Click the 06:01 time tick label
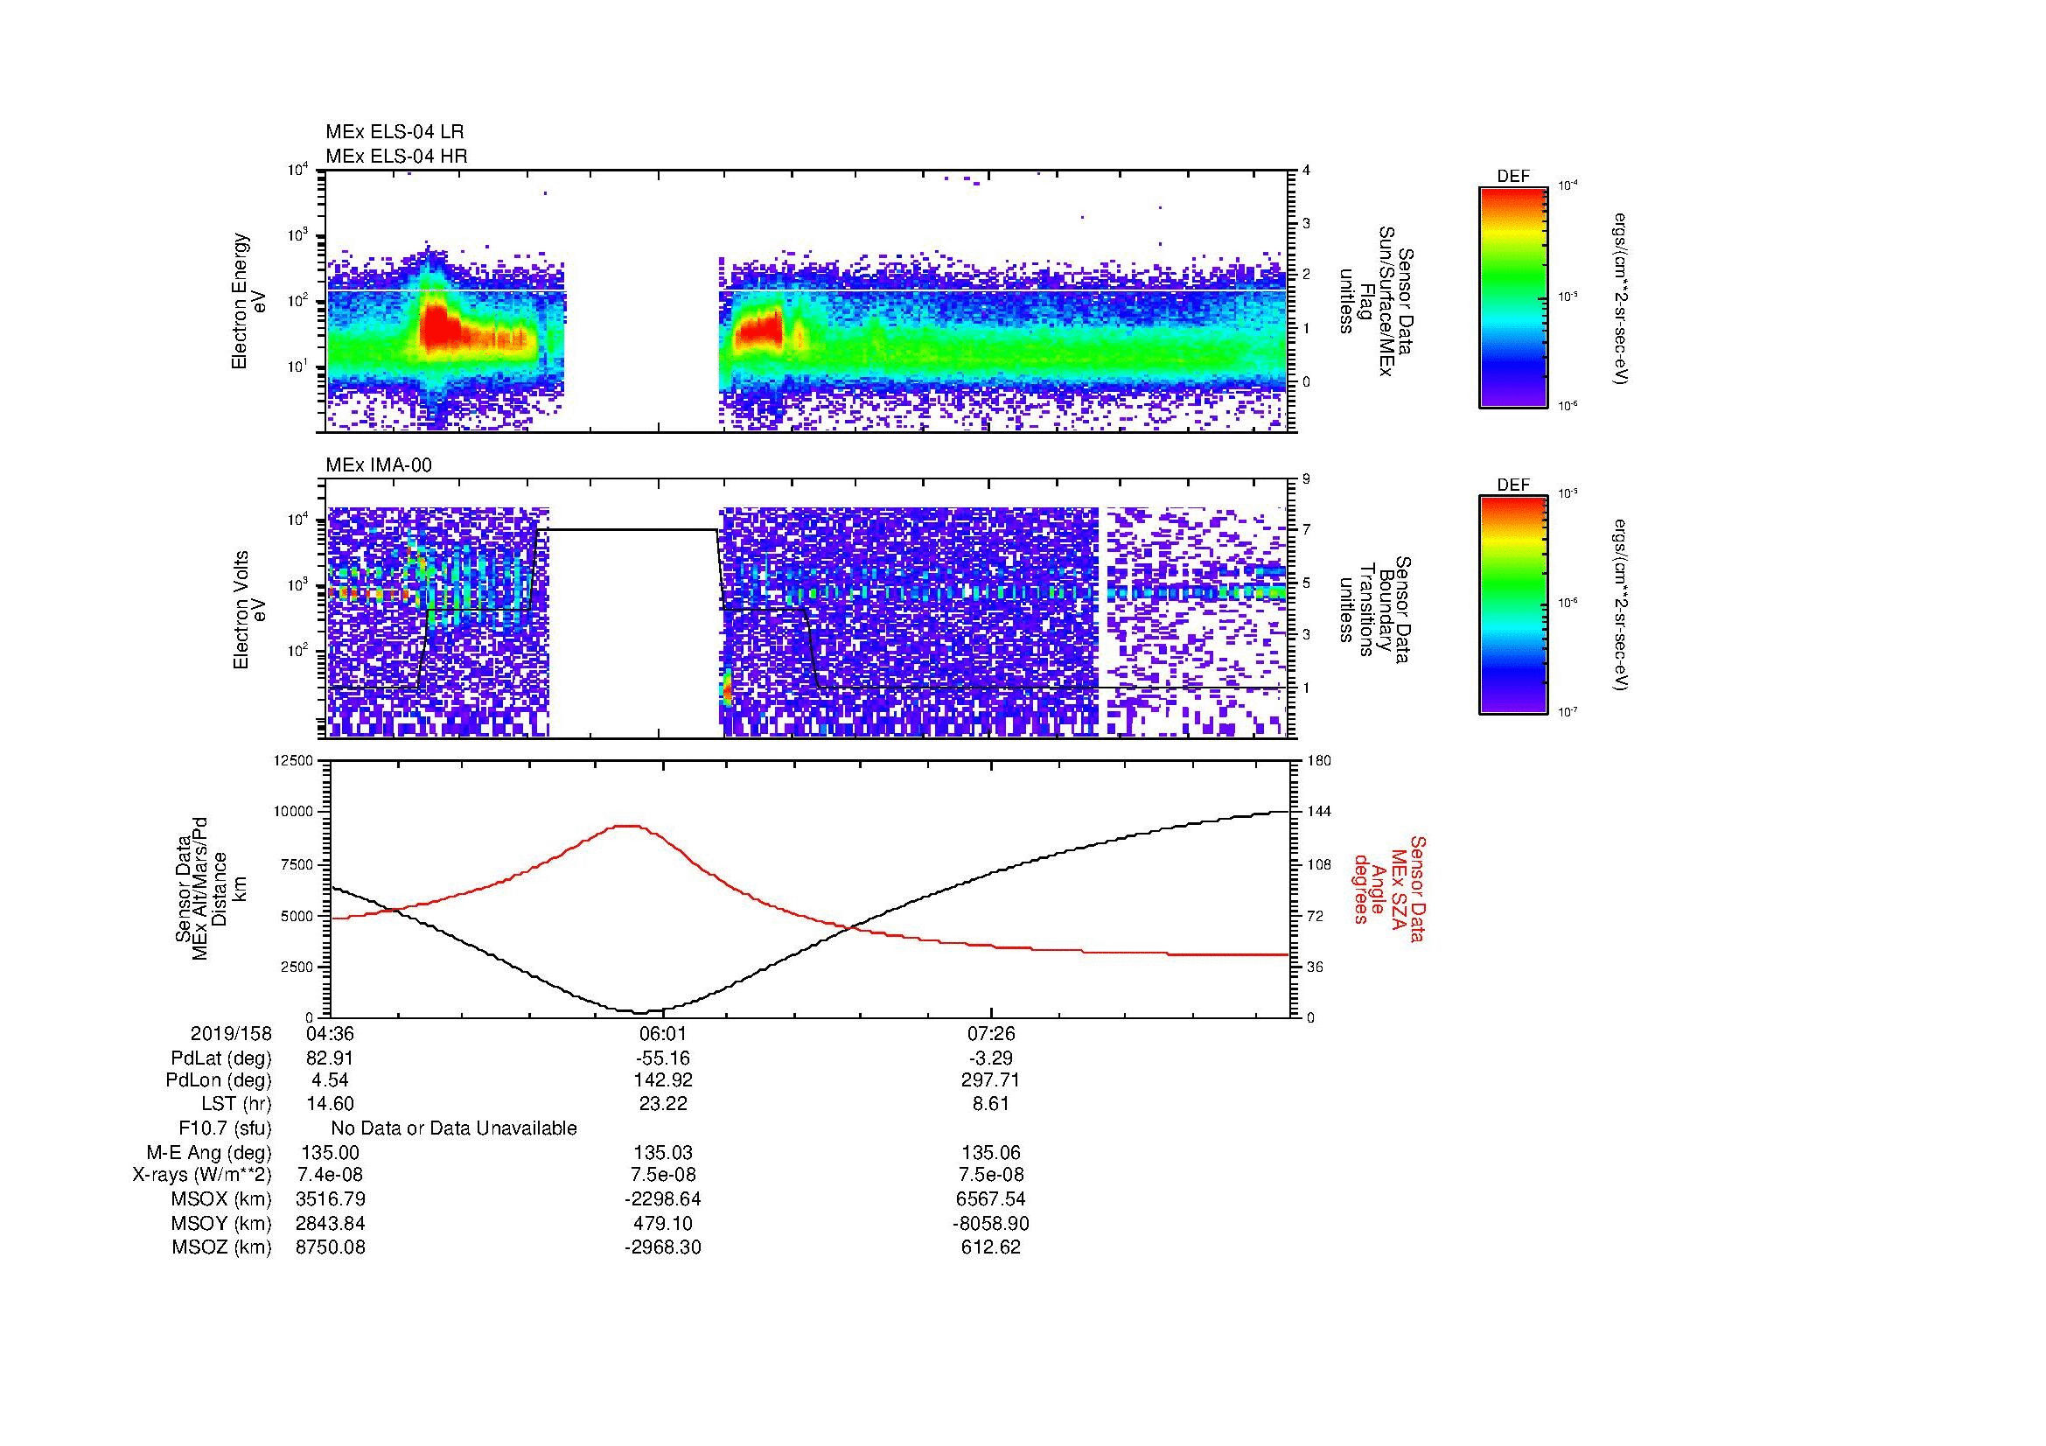 pos(663,1034)
